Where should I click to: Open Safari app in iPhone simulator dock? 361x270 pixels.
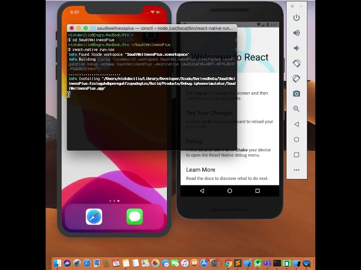pyautogui.click(x=94, y=217)
